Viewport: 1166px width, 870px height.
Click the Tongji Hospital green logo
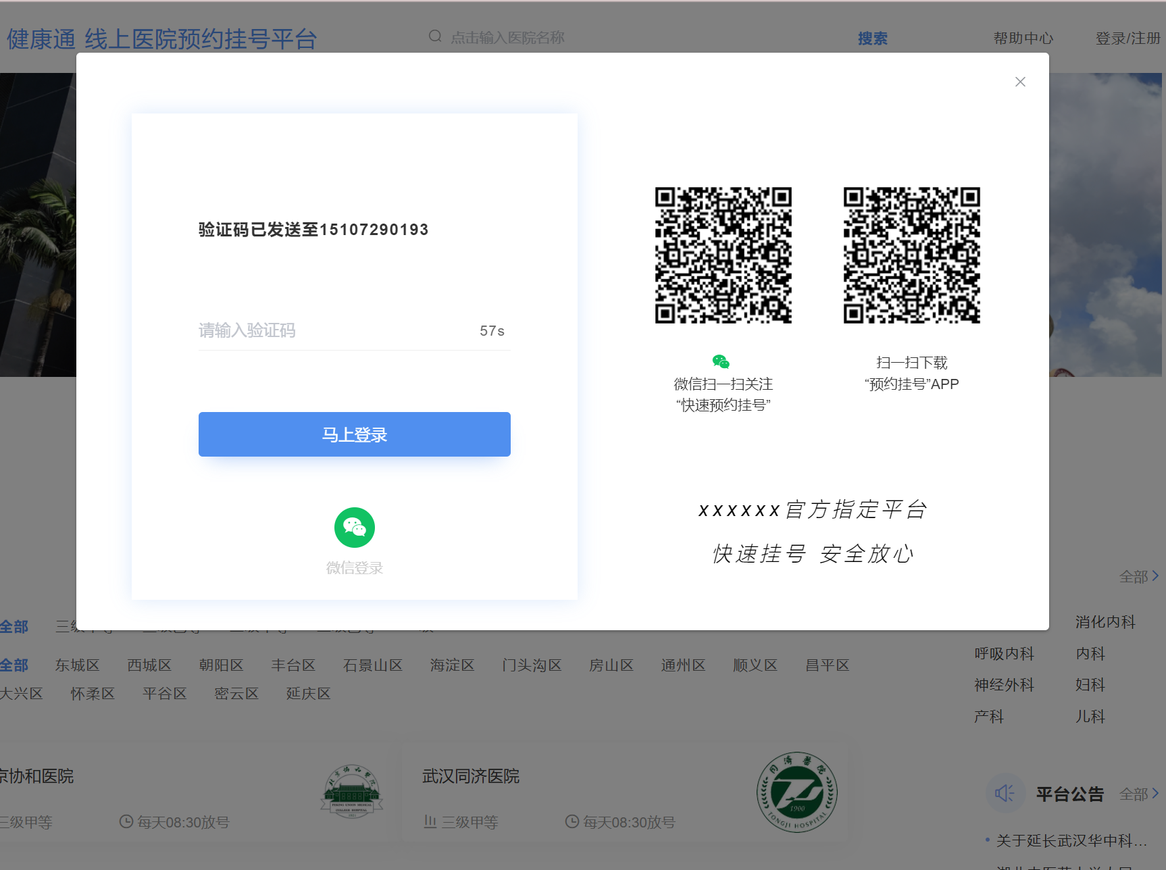point(797,792)
